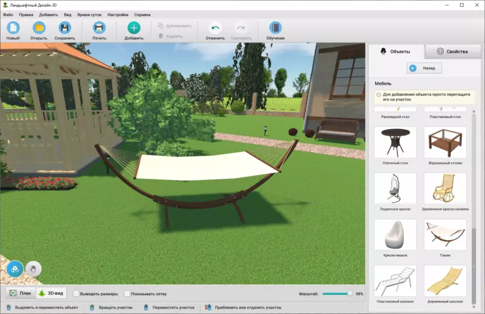Open the Файл menu
The height and width of the screenshot is (314, 485).
8,15
